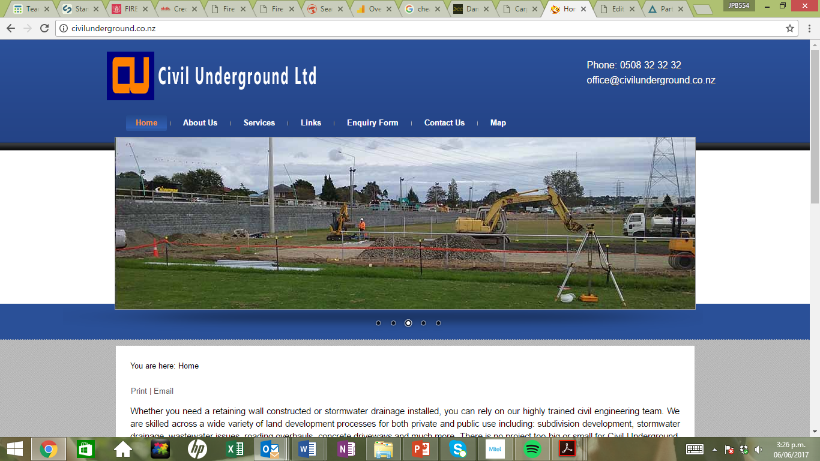Open OneNote from the taskbar
The height and width of the screenshot is (461, 820).
tap(346, 449)
